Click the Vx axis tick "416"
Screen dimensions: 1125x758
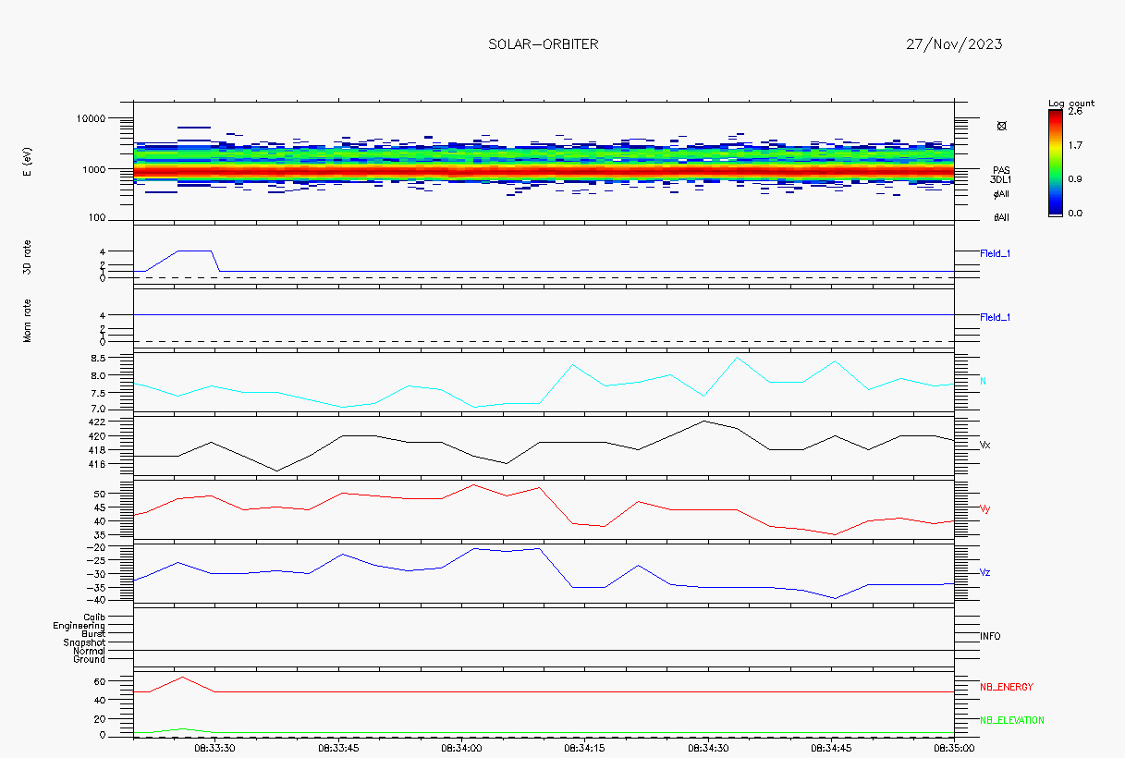tap(98, 464)
